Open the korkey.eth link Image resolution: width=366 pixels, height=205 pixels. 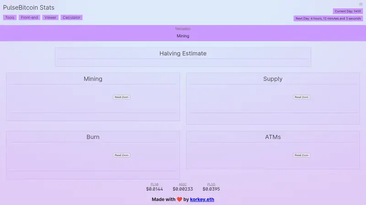pos(202,199)
